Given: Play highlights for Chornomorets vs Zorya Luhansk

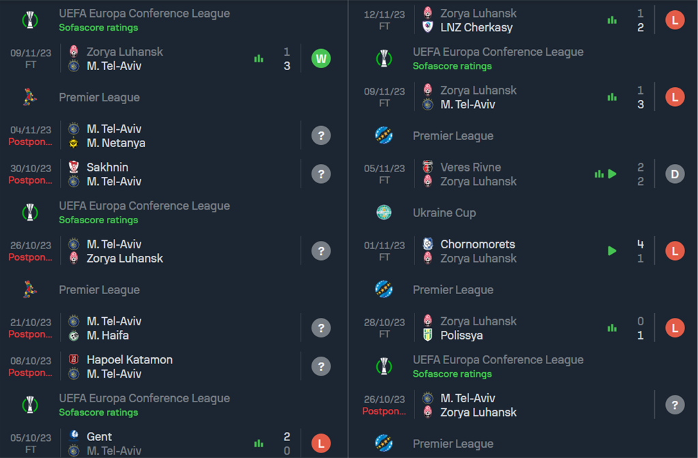Looking at the screenshot, I should 612,251.
